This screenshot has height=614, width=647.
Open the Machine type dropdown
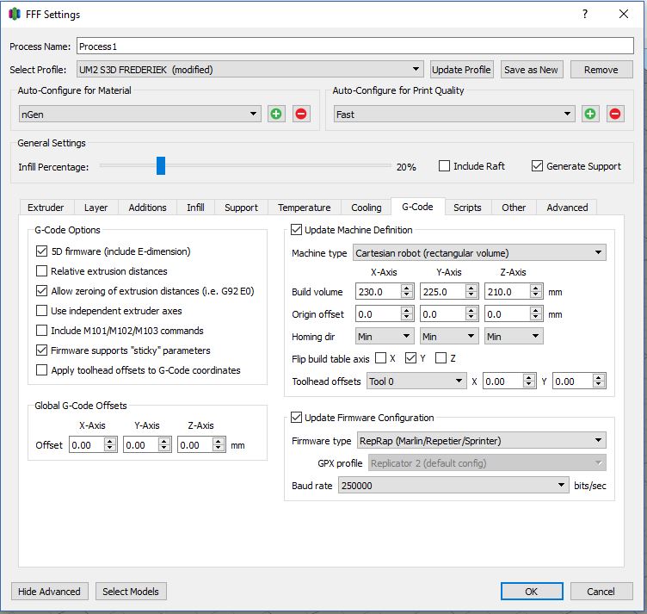pos(479,253)
